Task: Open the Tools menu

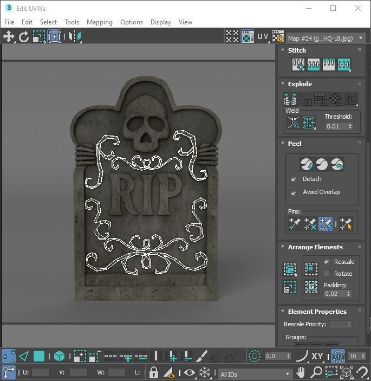Action: pos(71,22)
